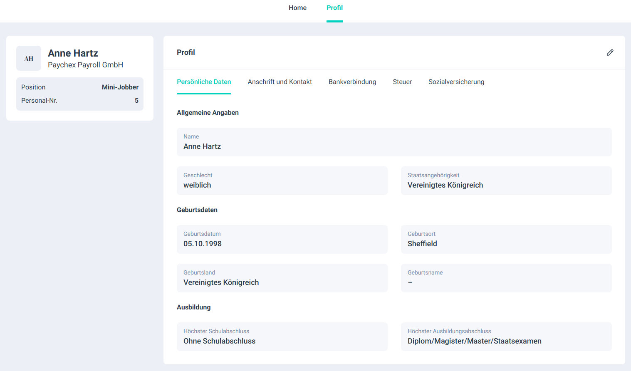Screen dimensions: 631x371
Task: Click the Name field showing Anne Hartz
Action: pos(394,142)
